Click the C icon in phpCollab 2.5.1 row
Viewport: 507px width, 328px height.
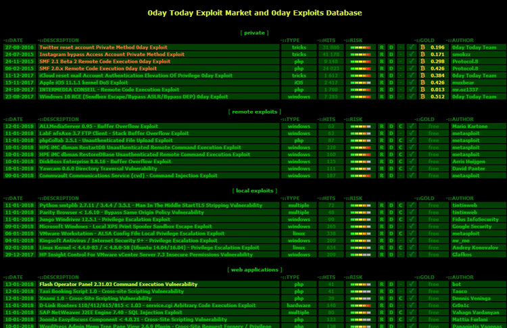pyautogui.click(x=401, y=141)
